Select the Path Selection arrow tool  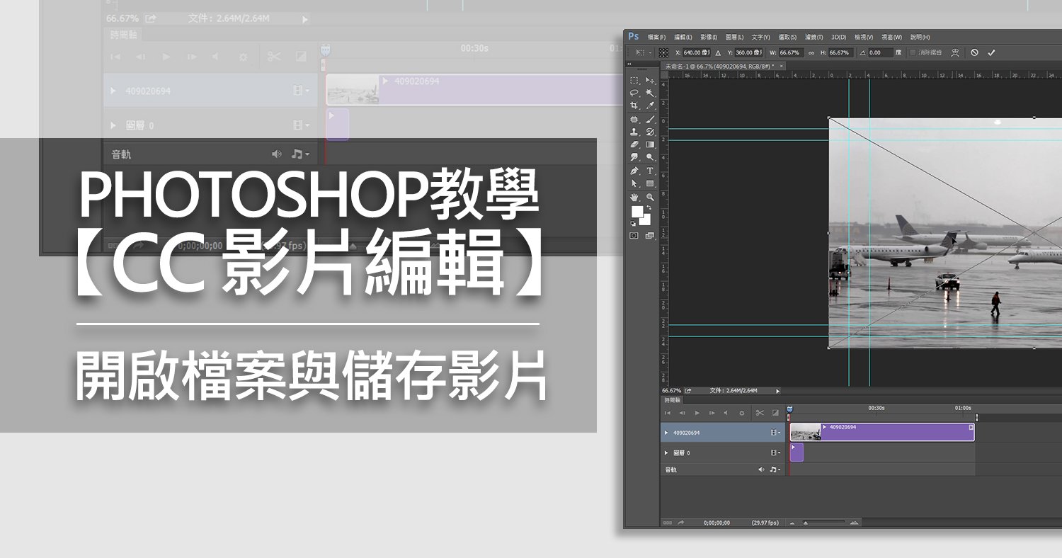pos(634,183)
